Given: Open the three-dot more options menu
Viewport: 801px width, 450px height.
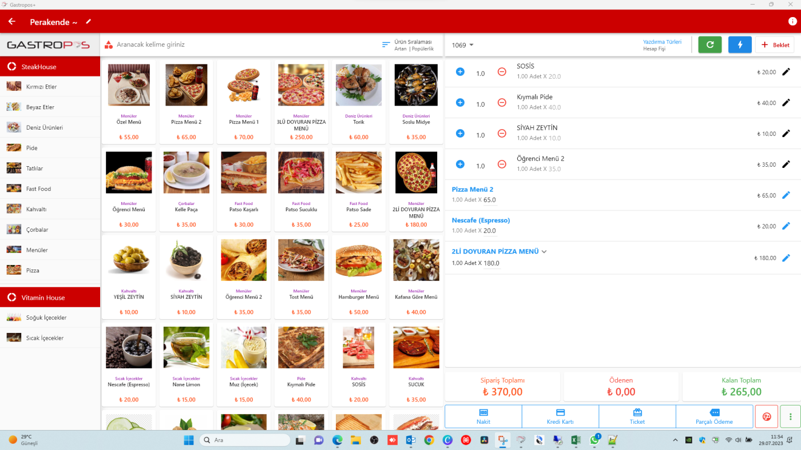Looking at the screenshot, I should [790, 416].
